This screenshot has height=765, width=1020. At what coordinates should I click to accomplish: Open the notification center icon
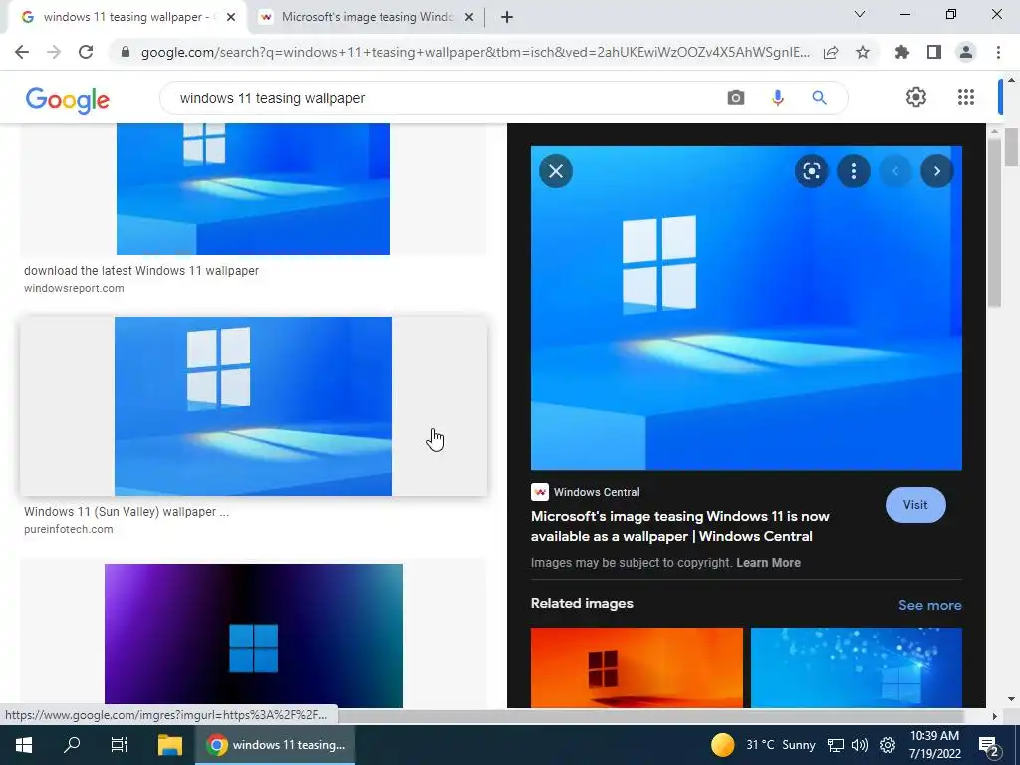989,746
